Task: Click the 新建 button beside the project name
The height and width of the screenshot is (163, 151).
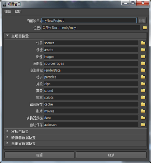Action: pos(142,21)
